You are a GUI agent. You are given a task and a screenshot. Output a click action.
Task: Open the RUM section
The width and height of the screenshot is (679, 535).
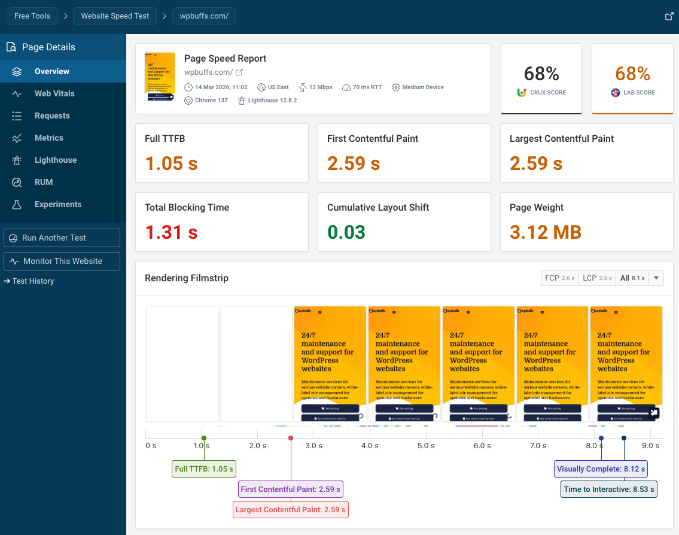[x=43, y=182]
